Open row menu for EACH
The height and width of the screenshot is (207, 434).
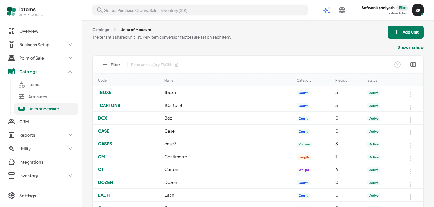click(410, 197)
